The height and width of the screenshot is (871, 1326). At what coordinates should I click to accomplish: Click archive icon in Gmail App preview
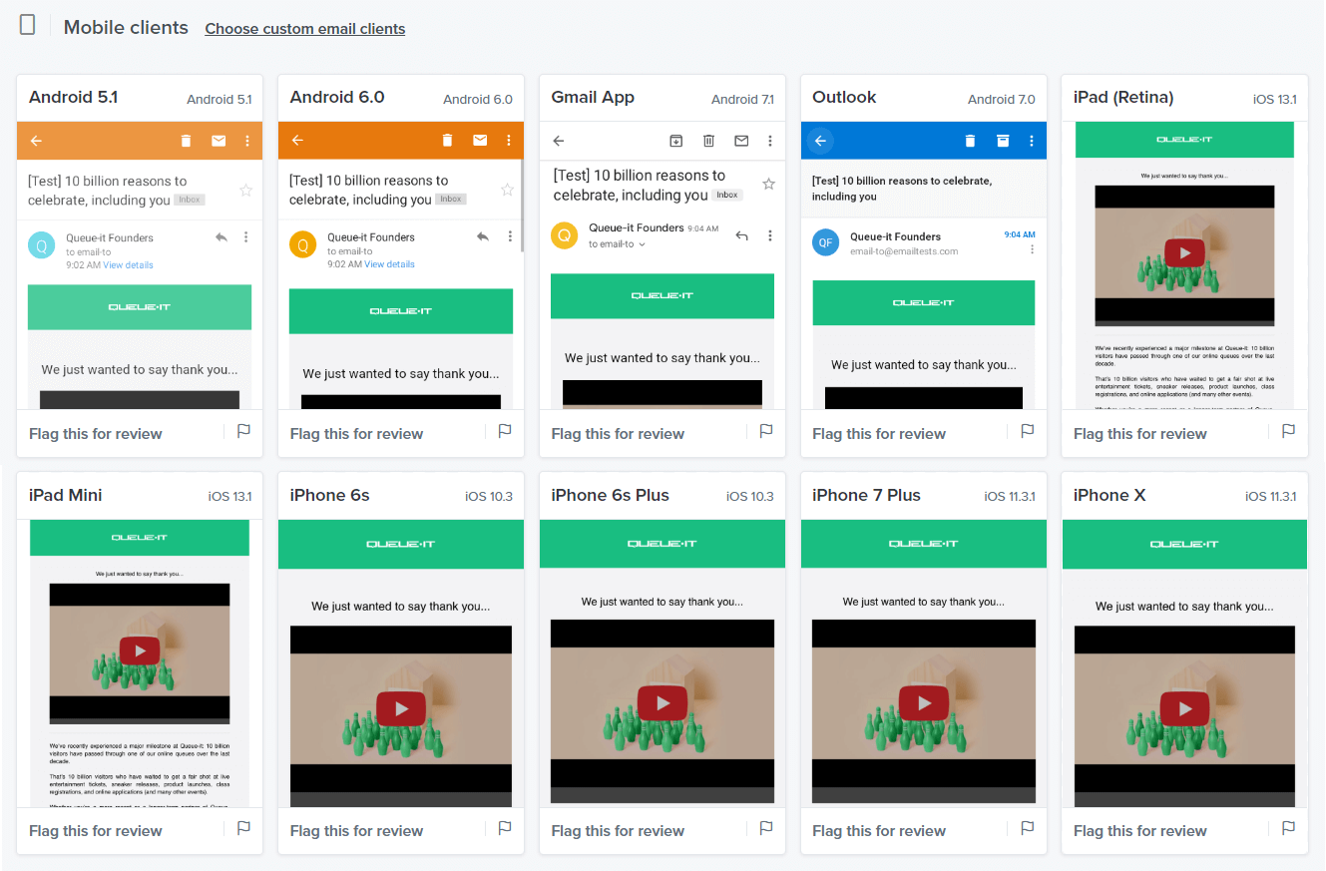pos(675,142)
